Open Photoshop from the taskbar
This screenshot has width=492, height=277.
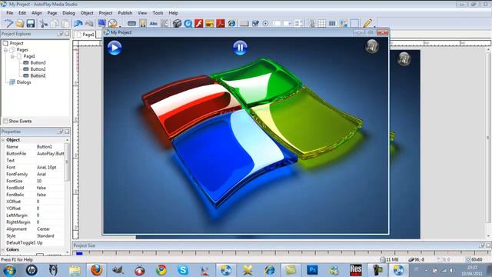(313, 270)
